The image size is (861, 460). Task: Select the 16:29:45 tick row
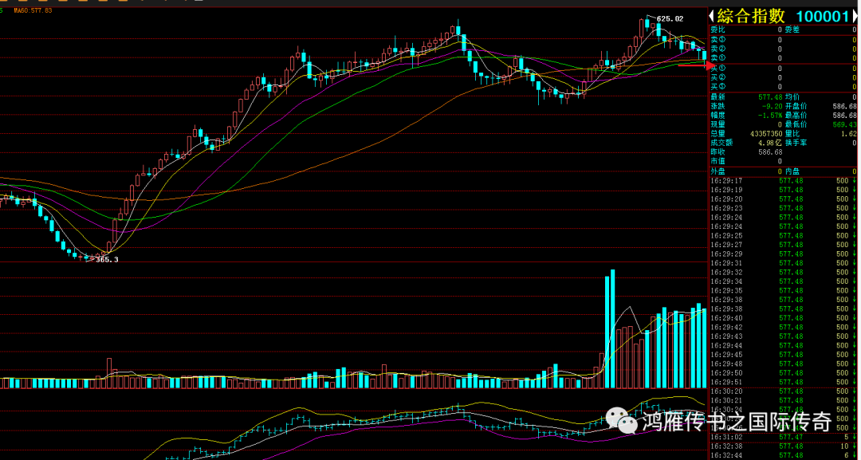(x=783, y=355)
